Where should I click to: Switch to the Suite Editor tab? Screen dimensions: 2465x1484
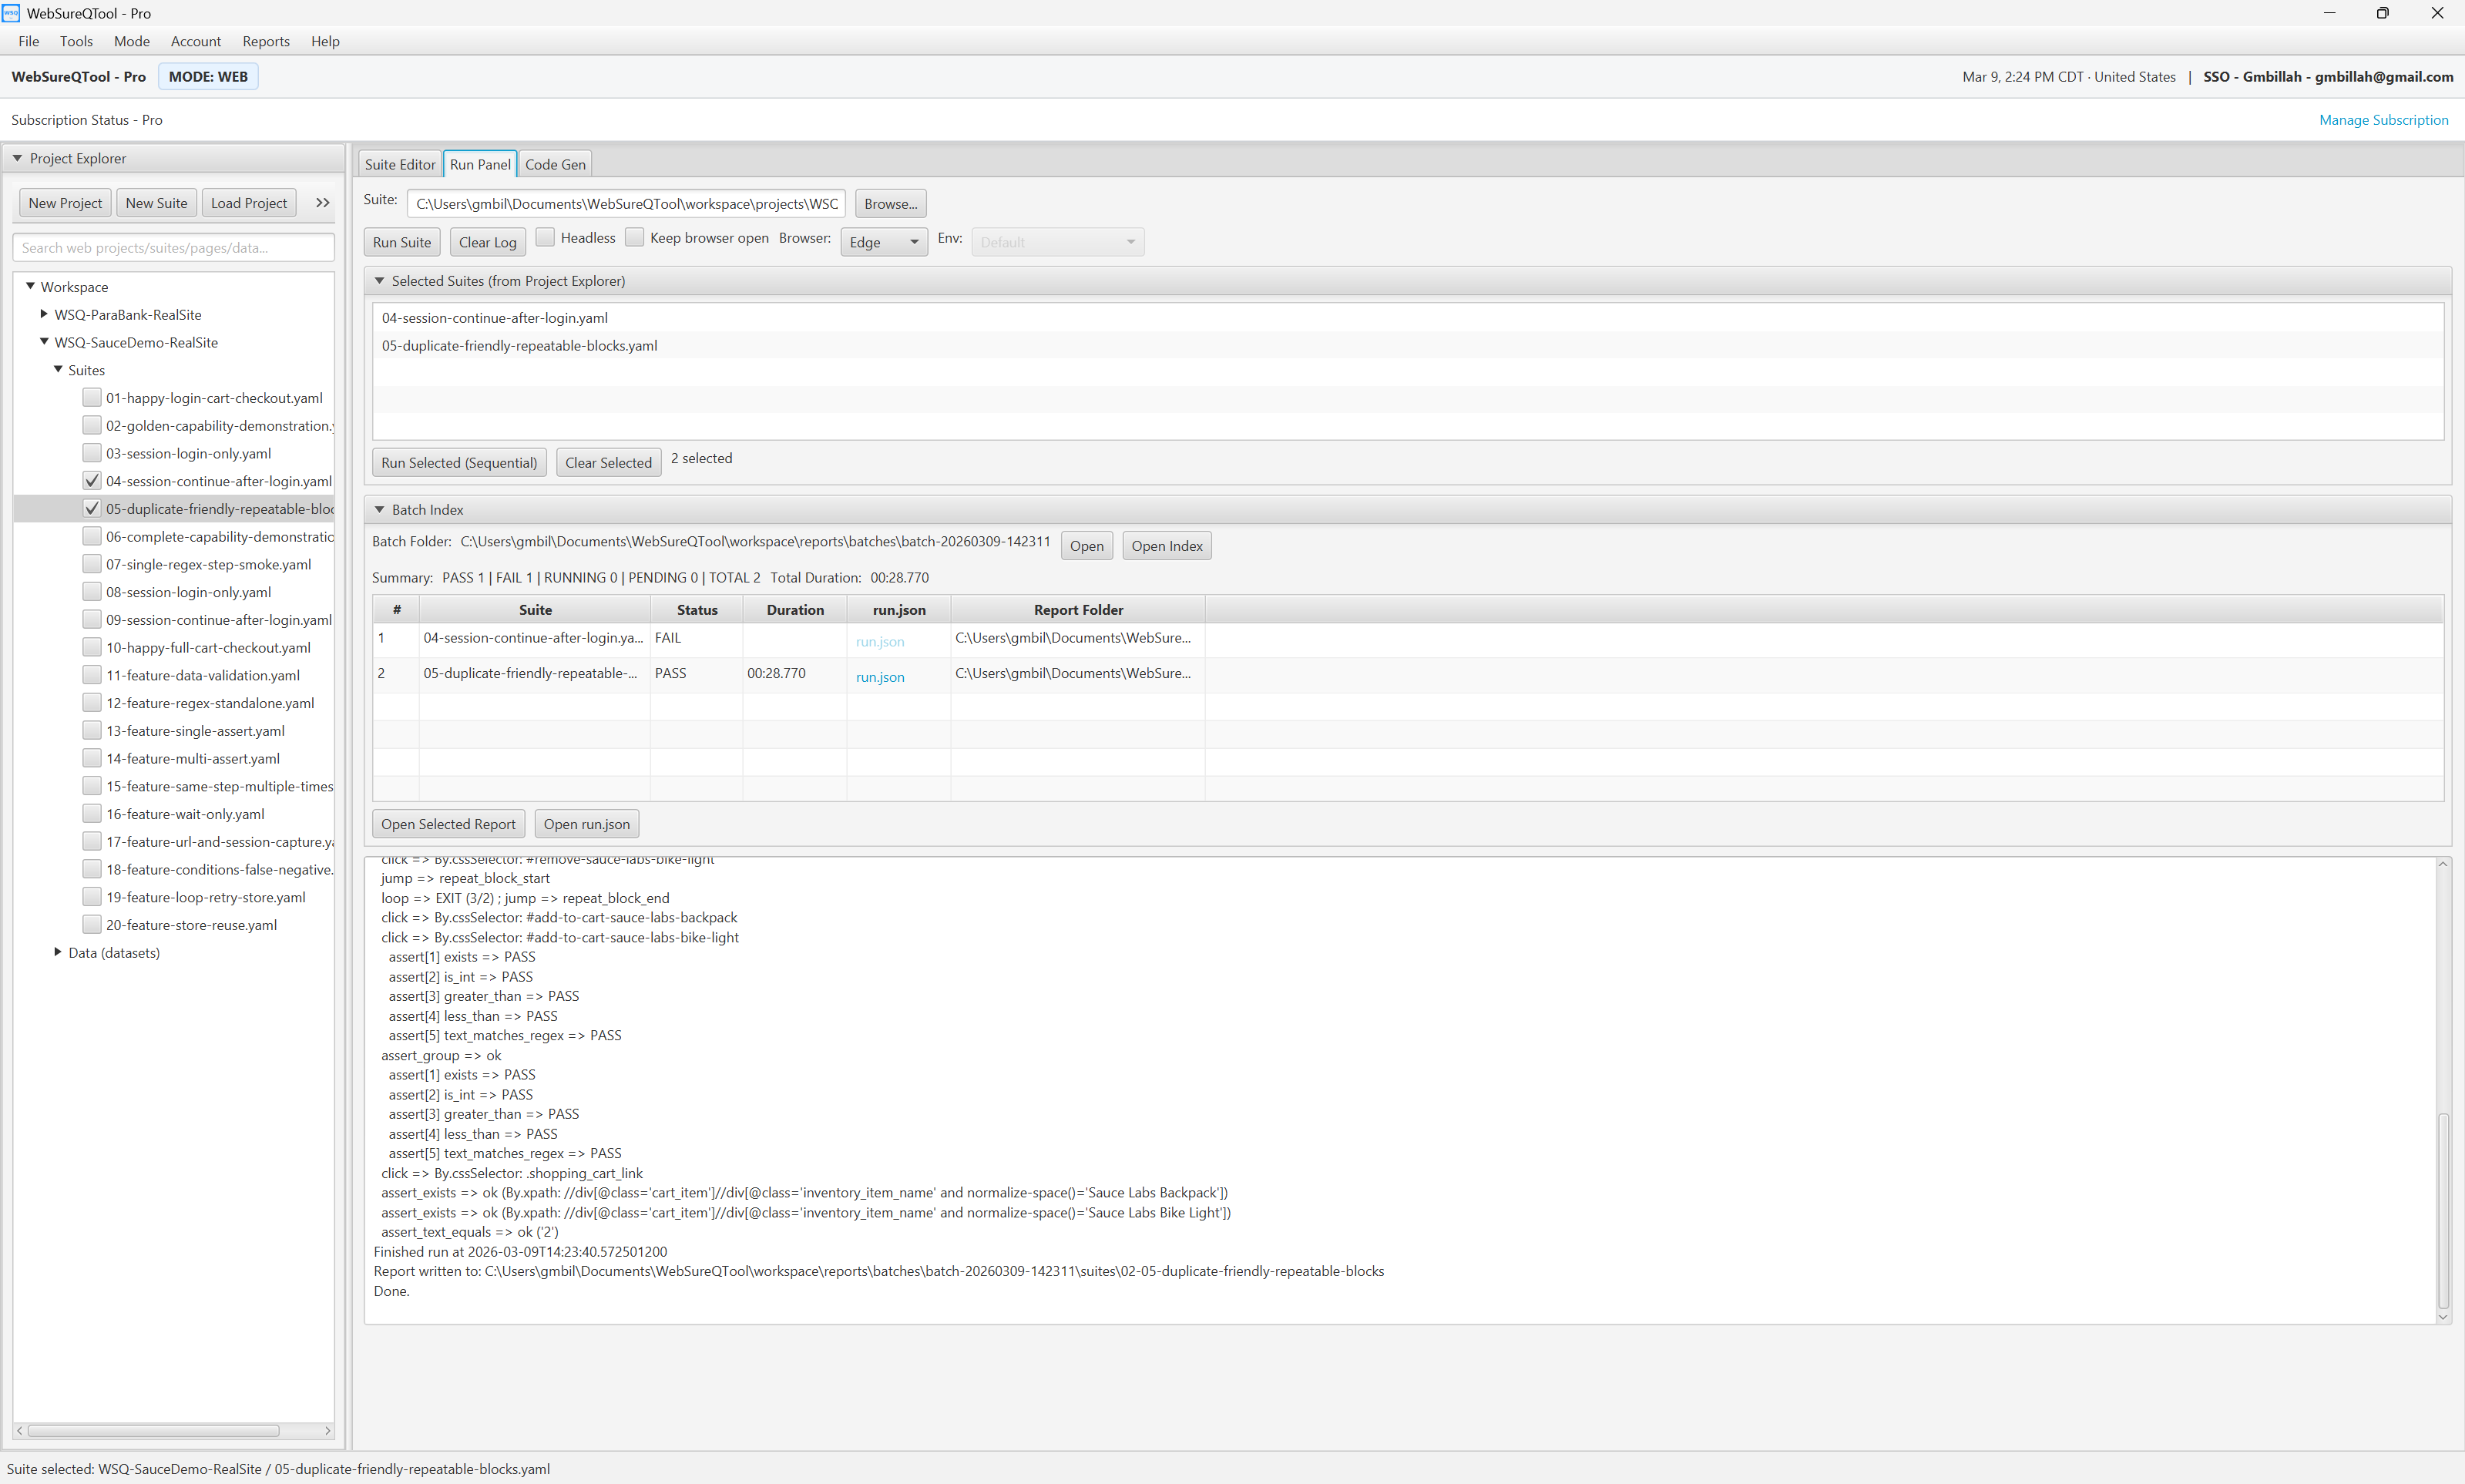pos(399,163)
